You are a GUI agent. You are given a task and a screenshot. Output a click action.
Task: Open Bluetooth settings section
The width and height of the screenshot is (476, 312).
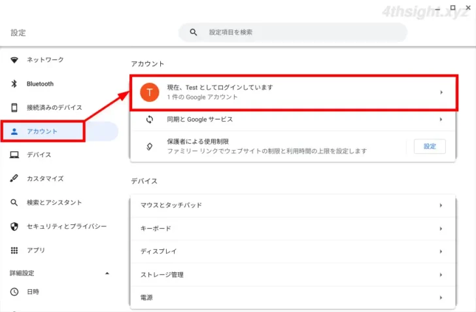40,84
